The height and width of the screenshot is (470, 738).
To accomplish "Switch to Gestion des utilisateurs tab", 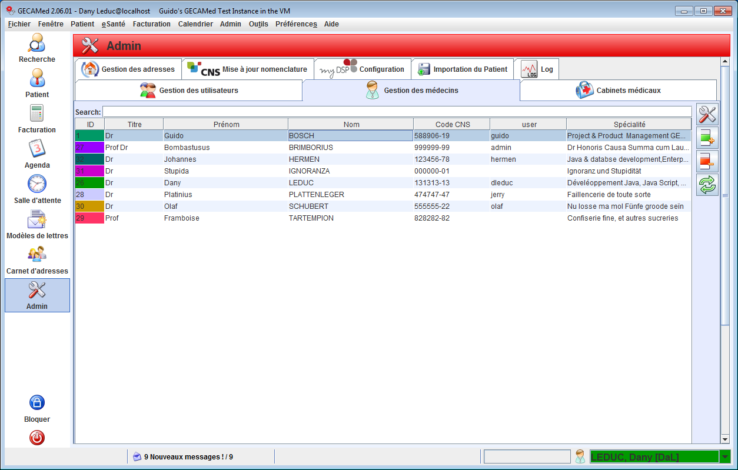I will point(188,91).
